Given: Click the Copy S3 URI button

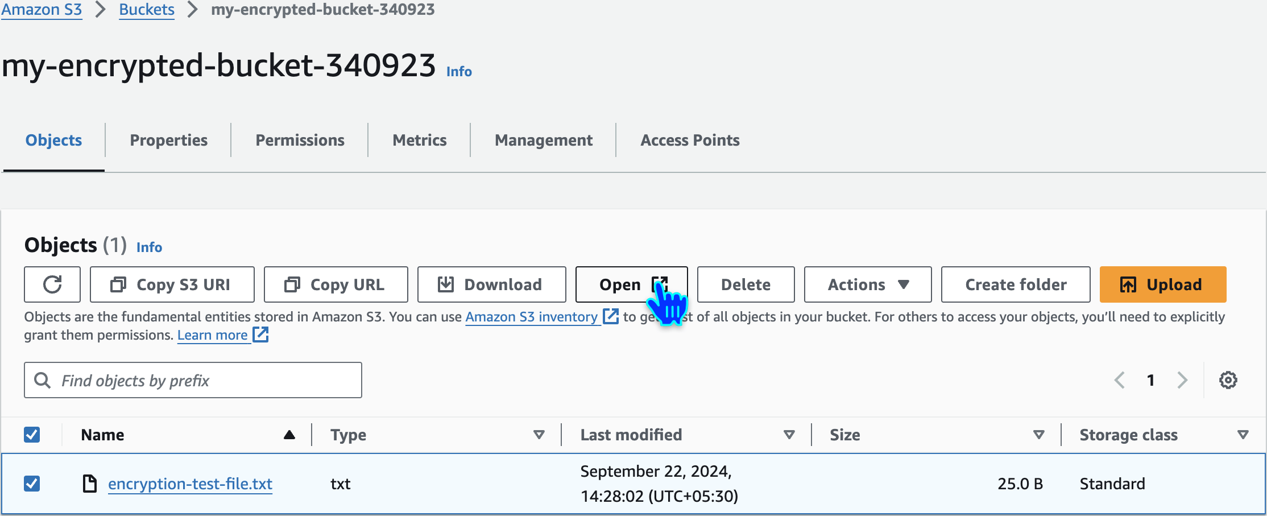Looking at the screenshot, I should click(172, 284).
